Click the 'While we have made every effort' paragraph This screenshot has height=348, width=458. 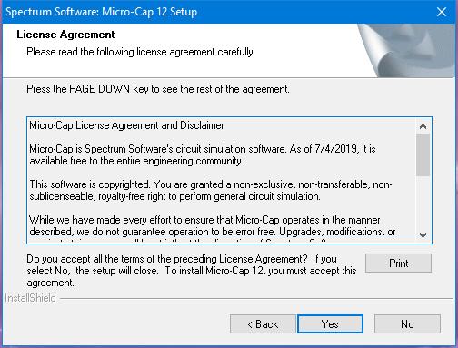(213, 225)
